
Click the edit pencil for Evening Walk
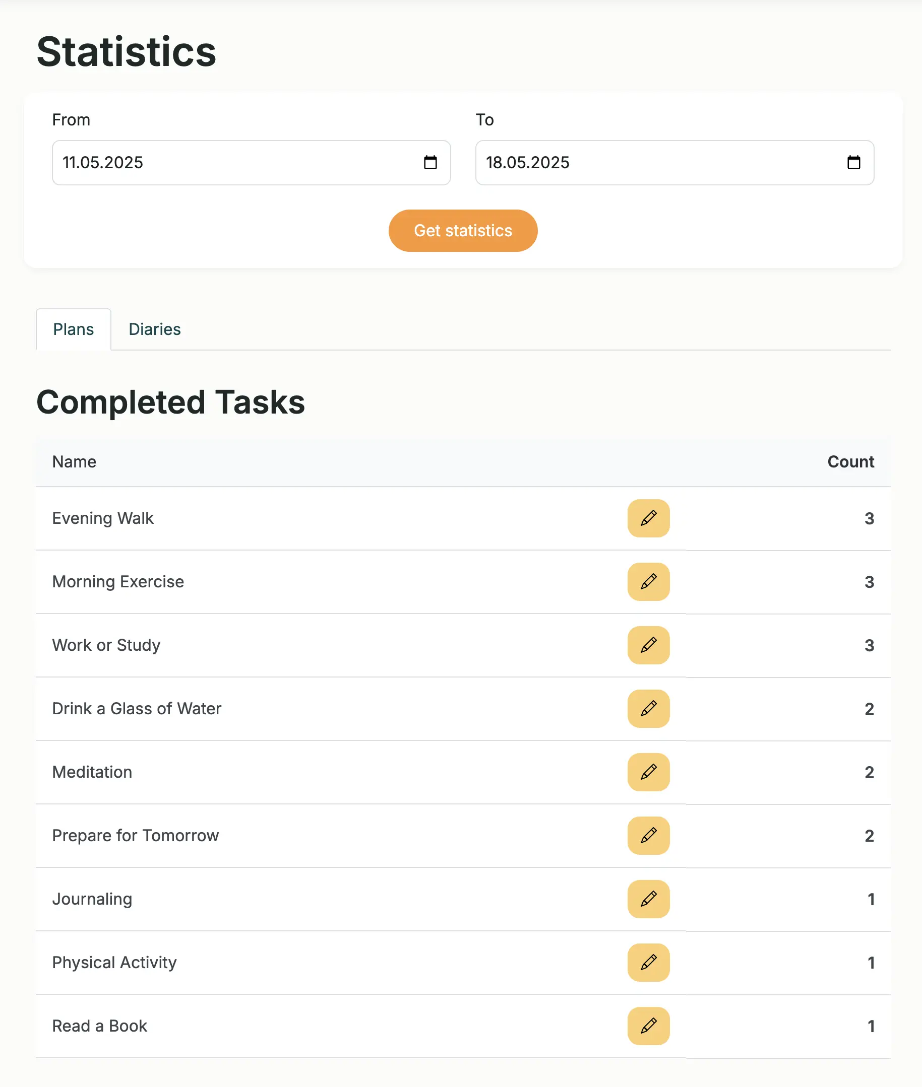648,518
